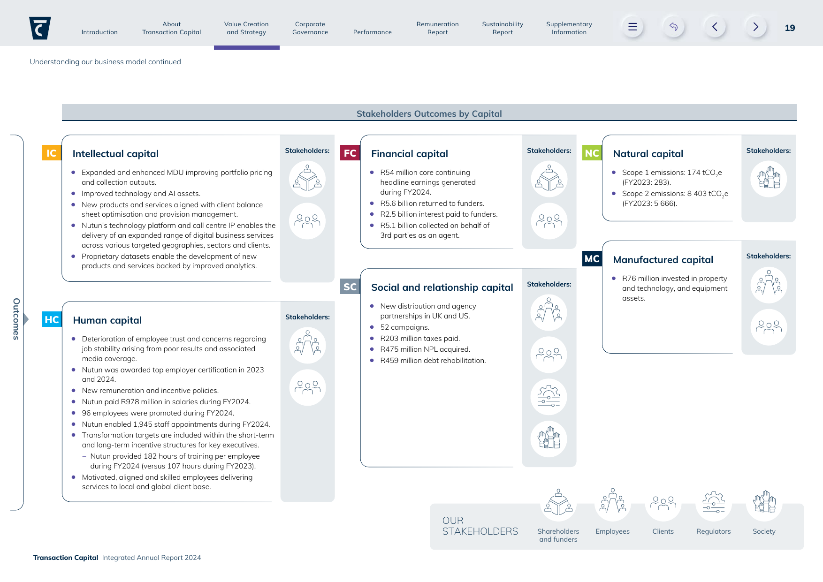Open Sustainability Report section
This screenshot has width=823, height=582.
503,28
